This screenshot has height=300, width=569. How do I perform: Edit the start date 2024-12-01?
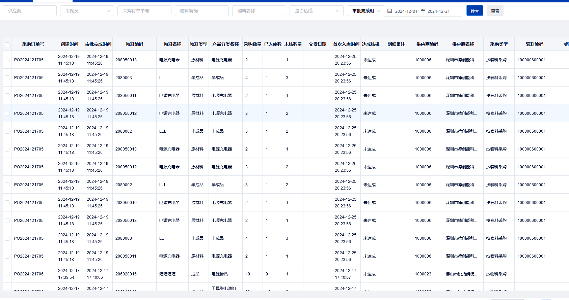click(x=406, y=11)
